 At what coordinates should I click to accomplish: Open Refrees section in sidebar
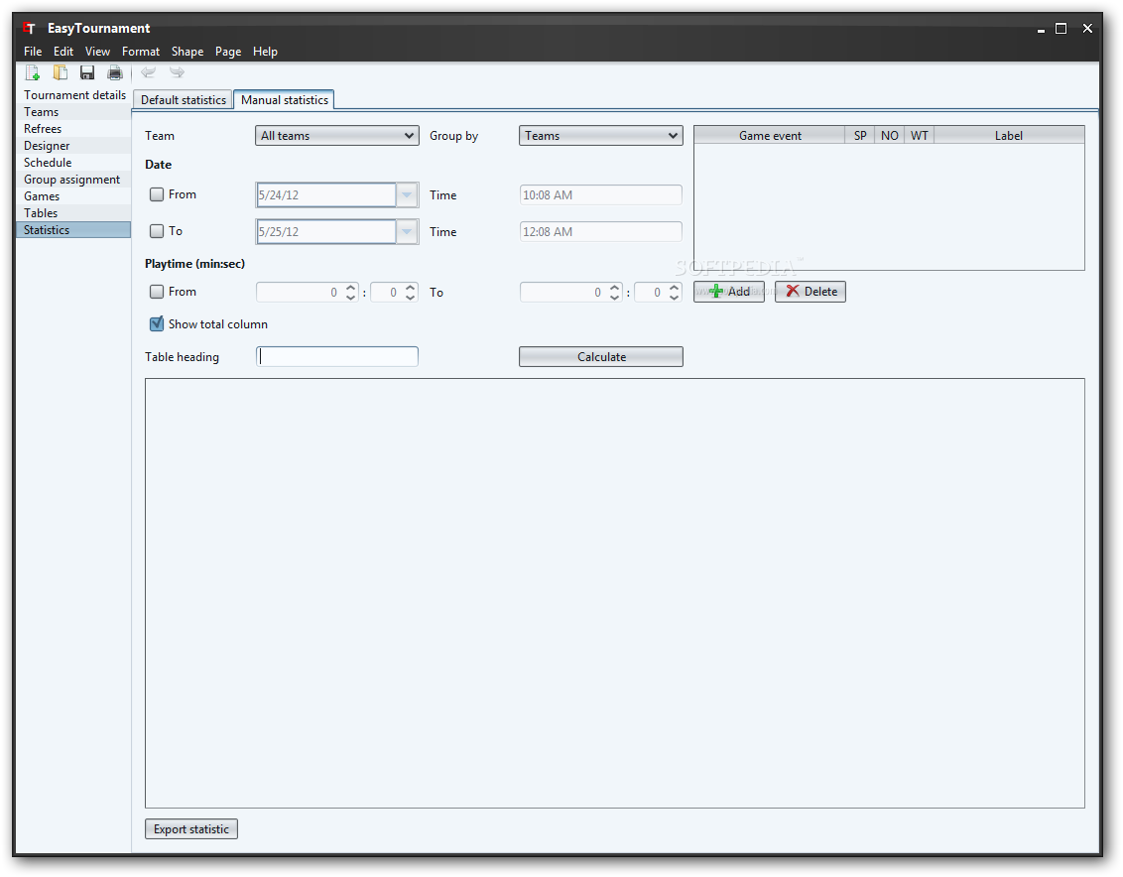coord(73,129)
